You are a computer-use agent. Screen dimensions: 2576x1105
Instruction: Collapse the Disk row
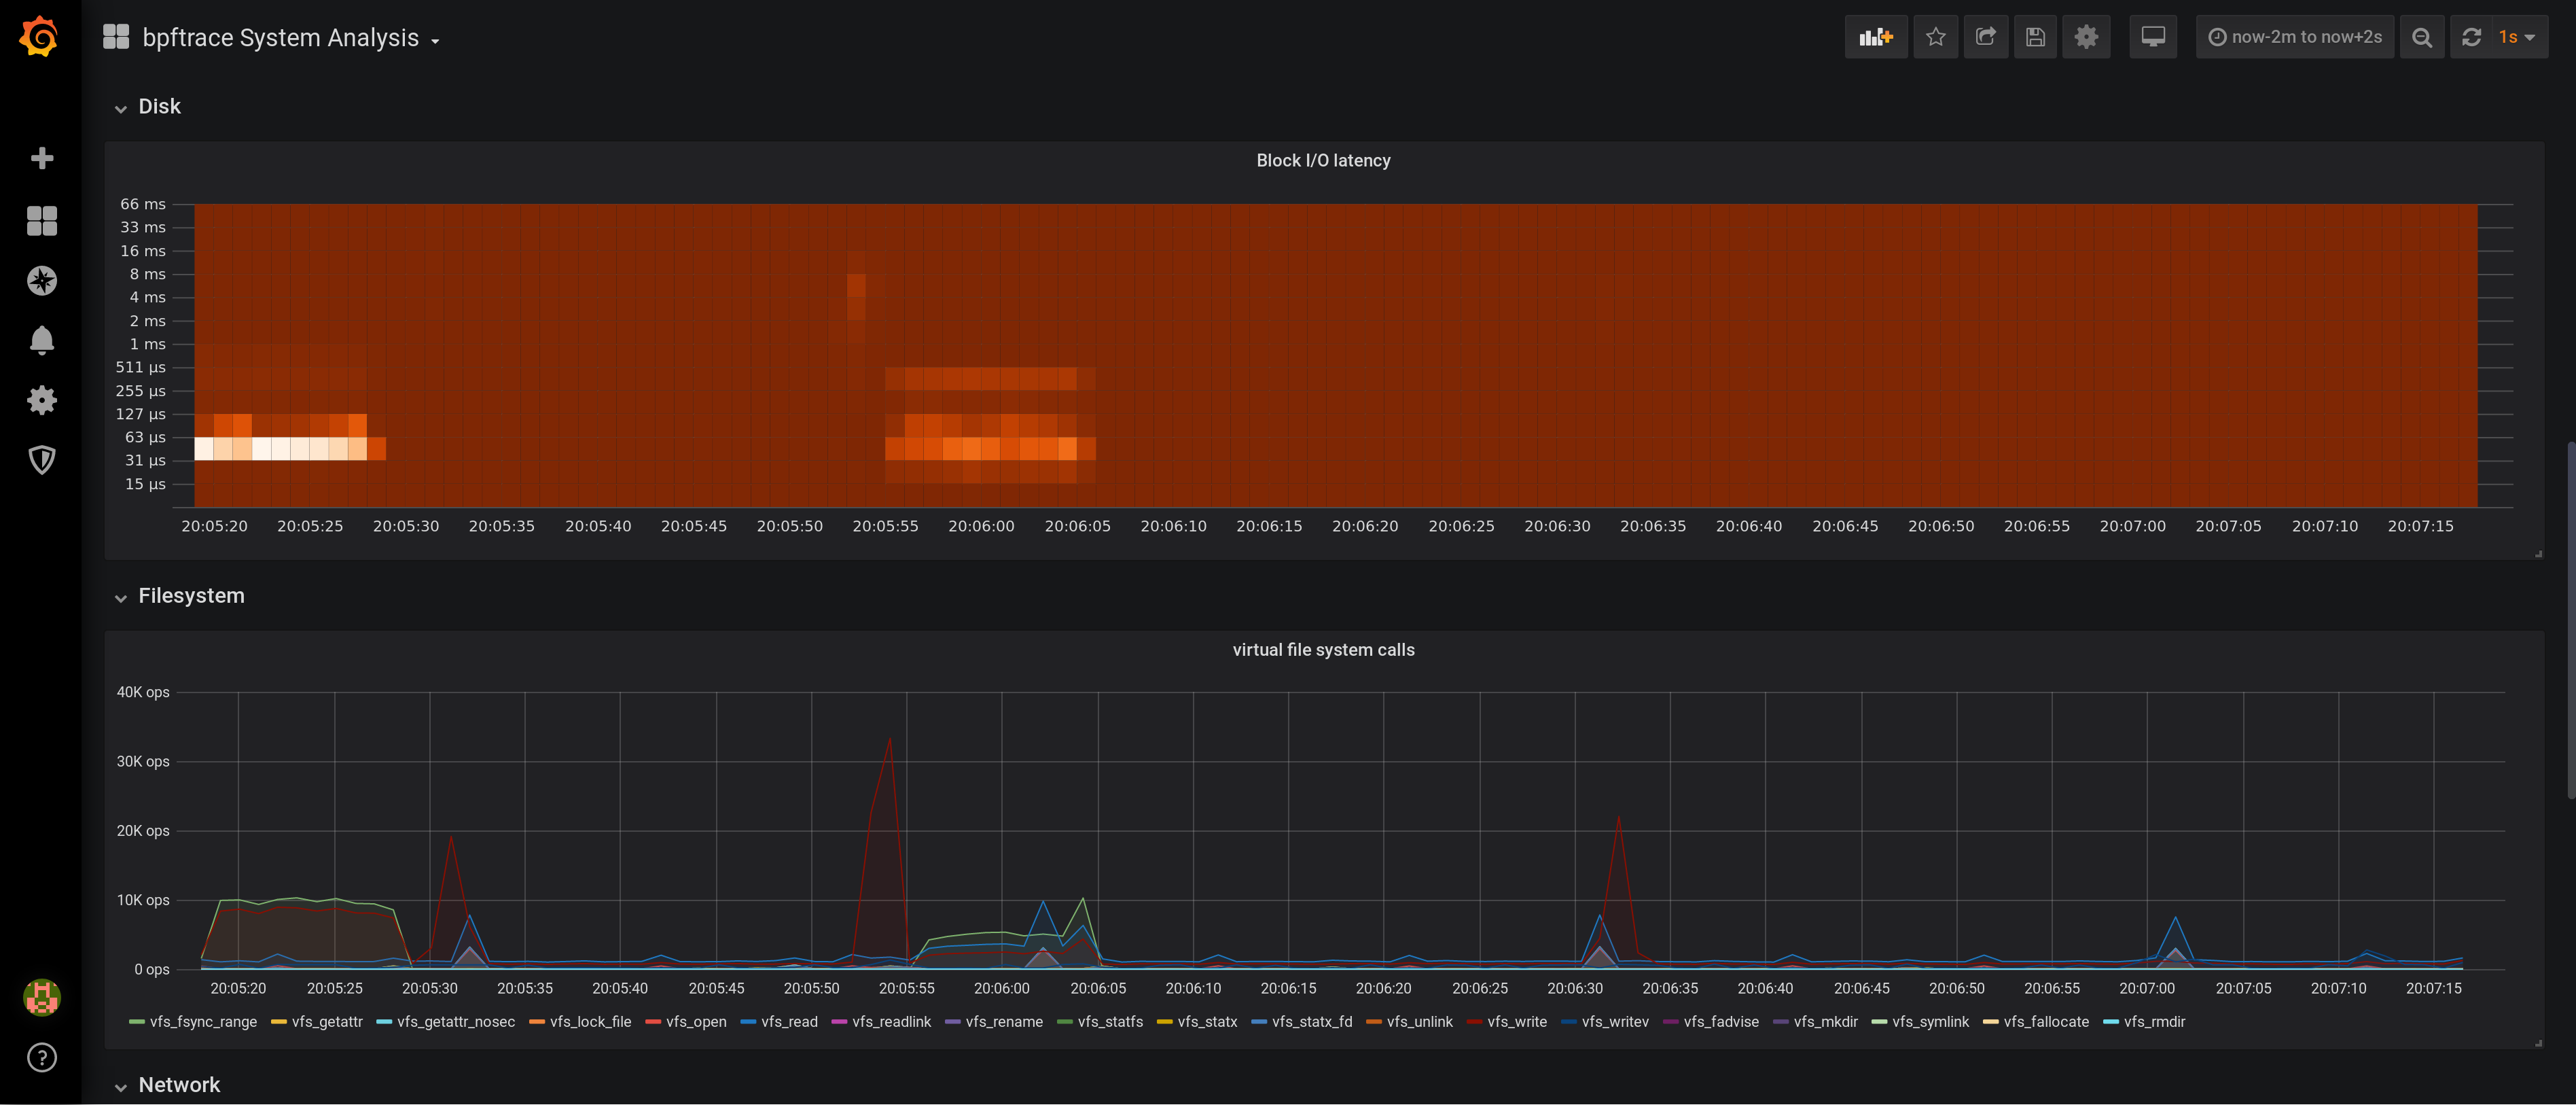(159, 106)
